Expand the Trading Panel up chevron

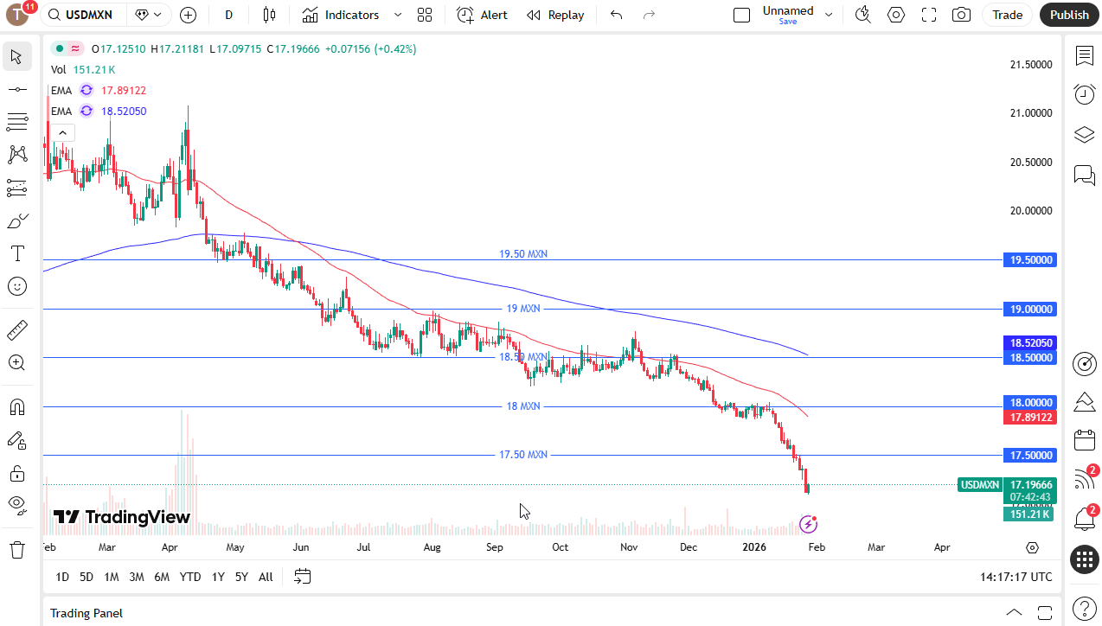coord(1015,612)
